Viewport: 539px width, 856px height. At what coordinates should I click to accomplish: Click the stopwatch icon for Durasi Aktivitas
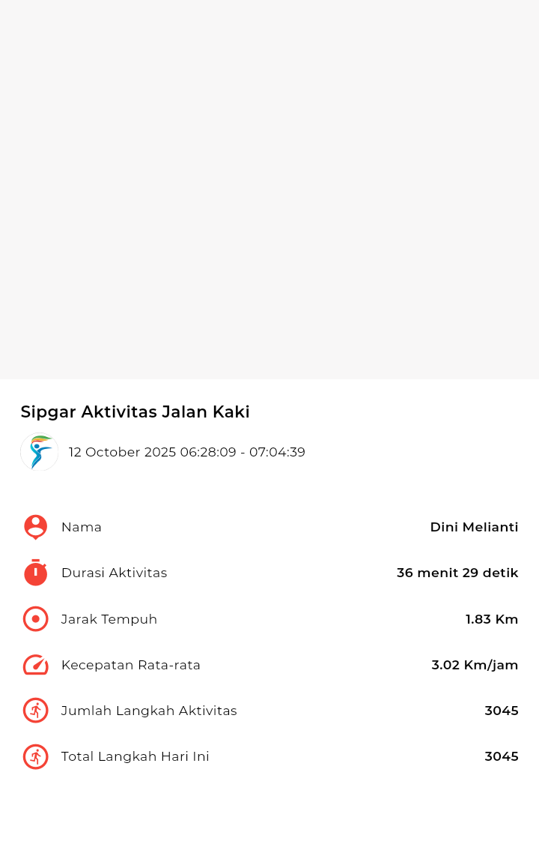35,573
